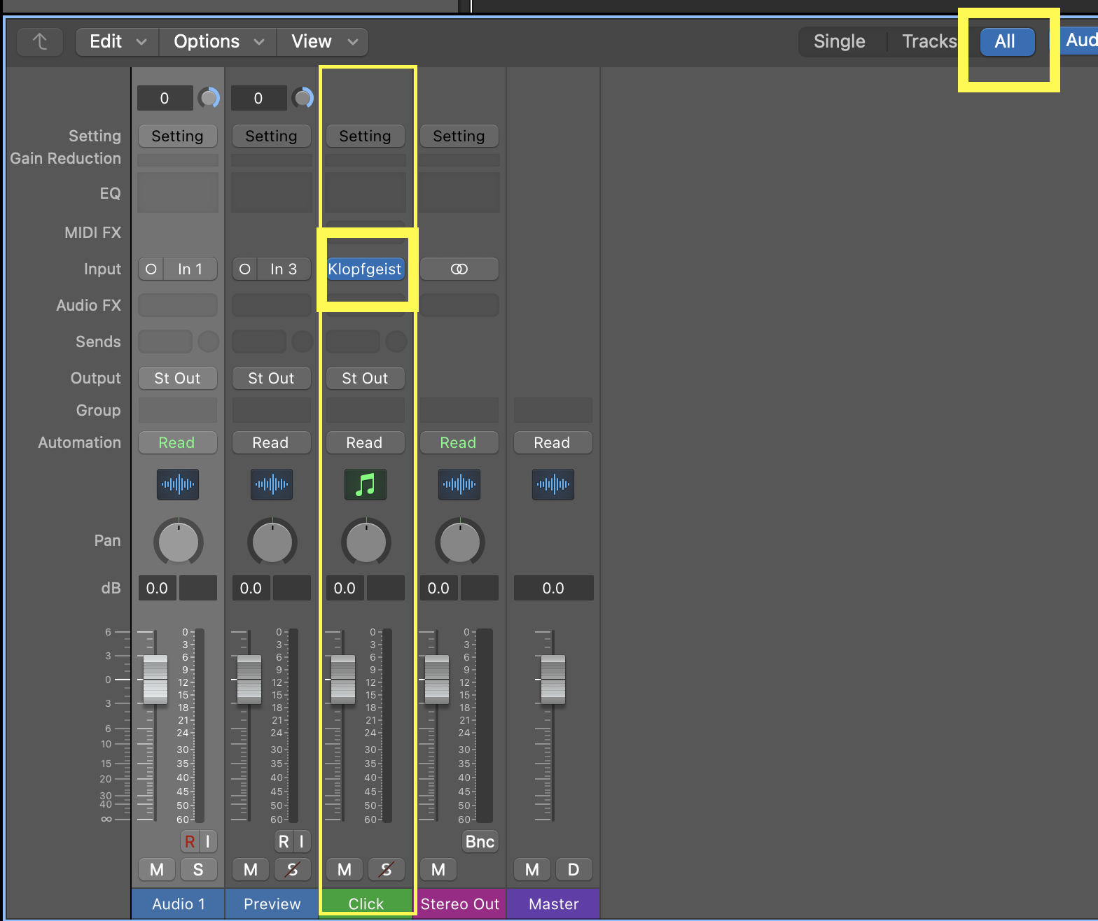
Task: Solo the Audio 1 channel
Action: tap(198, 869)
